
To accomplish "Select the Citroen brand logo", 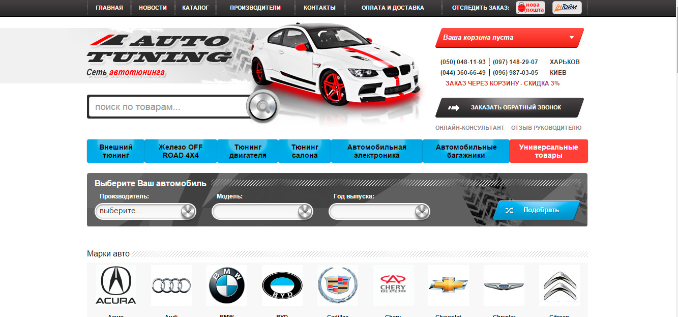I will [559, 285].
